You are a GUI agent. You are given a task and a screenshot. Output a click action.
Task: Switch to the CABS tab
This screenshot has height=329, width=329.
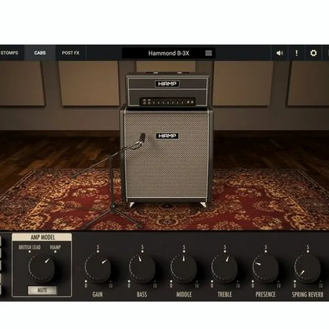click(40, 53)
